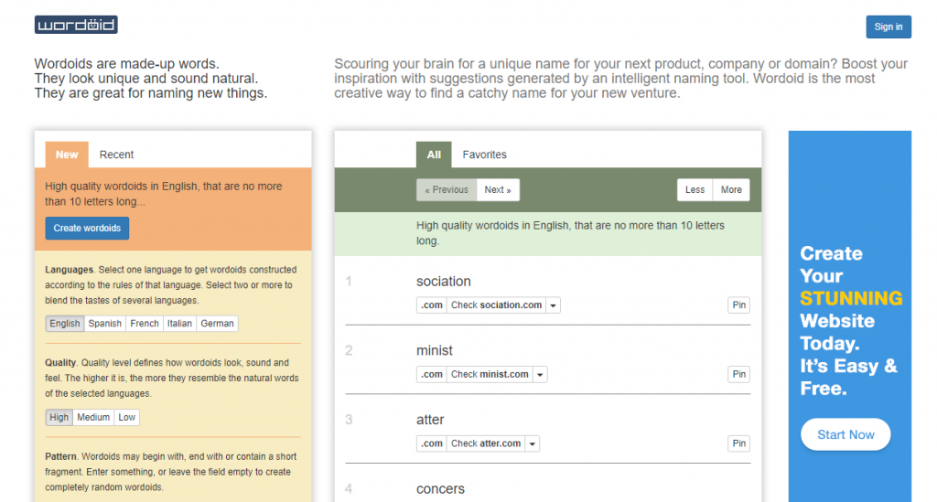Screen dimensions: 937x502
Task: Click the Less button
Action: tap(695, 190)
